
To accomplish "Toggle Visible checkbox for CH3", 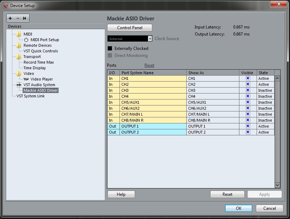I will (x=248, y=90).
